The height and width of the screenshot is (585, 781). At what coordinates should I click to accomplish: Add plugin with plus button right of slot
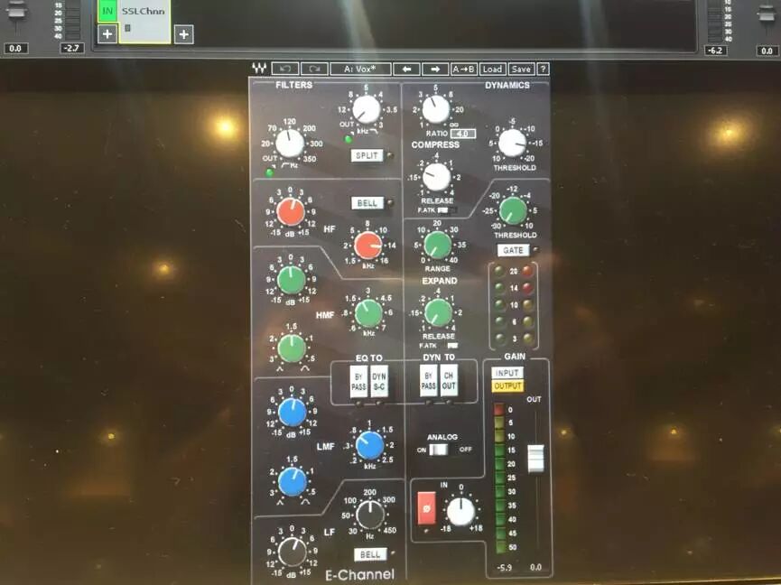click(x=184, y=34)
